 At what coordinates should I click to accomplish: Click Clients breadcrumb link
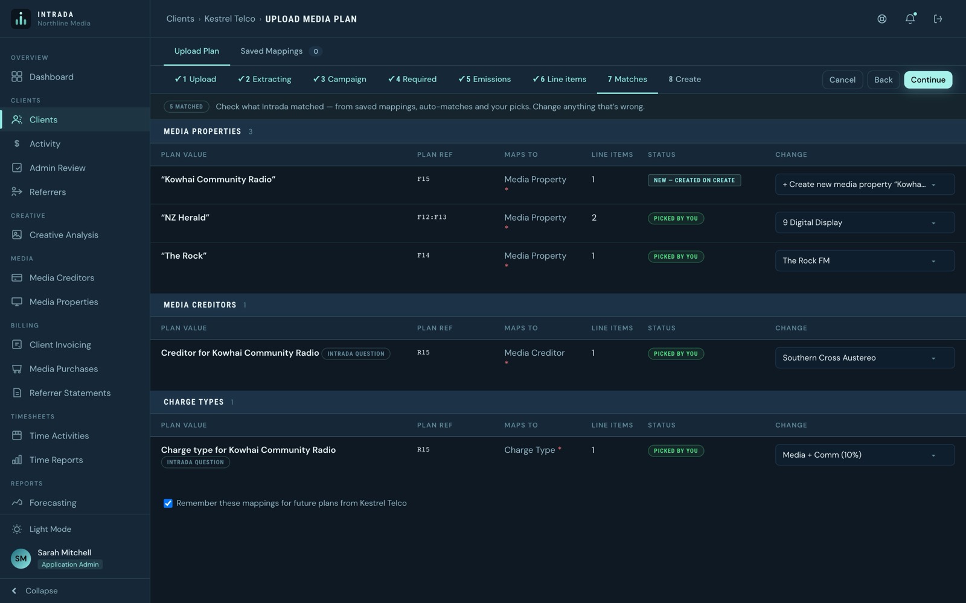point(180,19)
